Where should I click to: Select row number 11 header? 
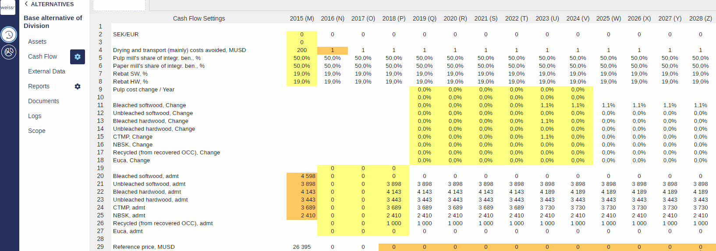(100, 105)
